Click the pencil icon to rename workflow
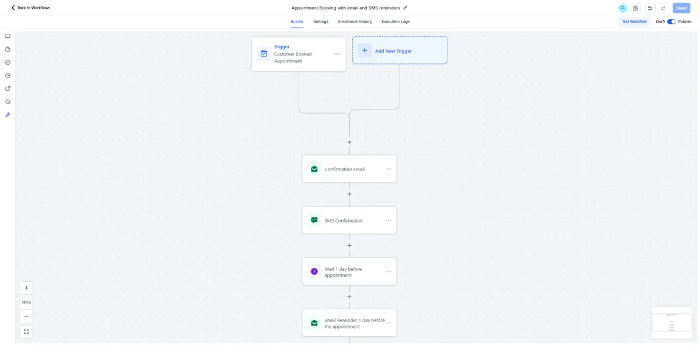This screenshot has height=346, width=700. (405, 8)
